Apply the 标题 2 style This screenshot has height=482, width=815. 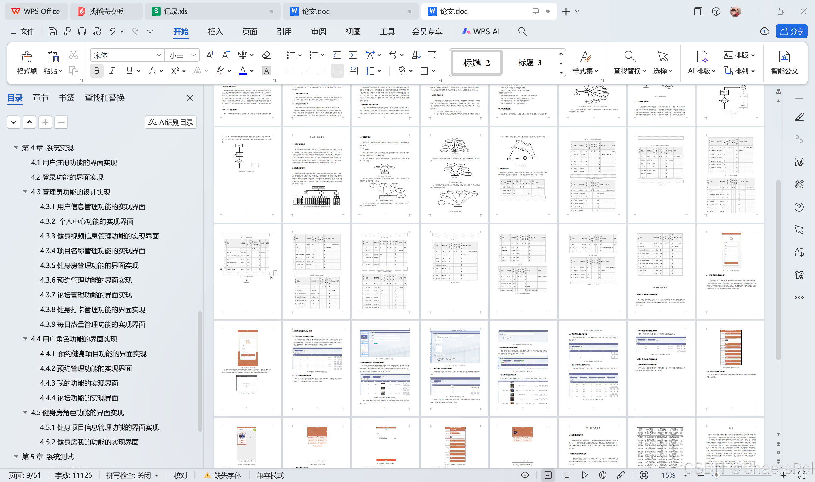point(476,63)
